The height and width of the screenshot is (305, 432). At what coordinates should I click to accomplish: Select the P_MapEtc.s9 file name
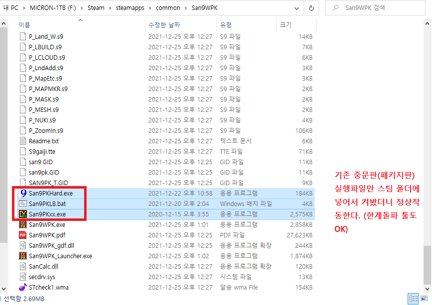point(45,79)
